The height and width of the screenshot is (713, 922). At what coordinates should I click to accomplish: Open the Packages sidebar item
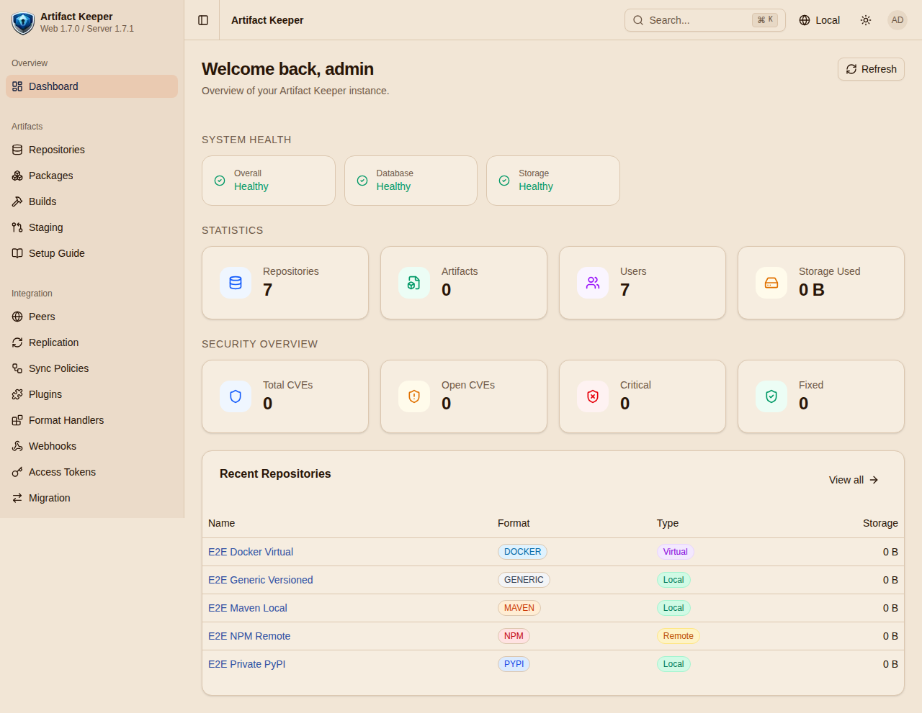tap(91, 176)
